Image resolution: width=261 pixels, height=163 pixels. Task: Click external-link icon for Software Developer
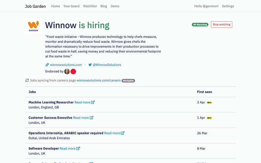[x=78, y=148]
